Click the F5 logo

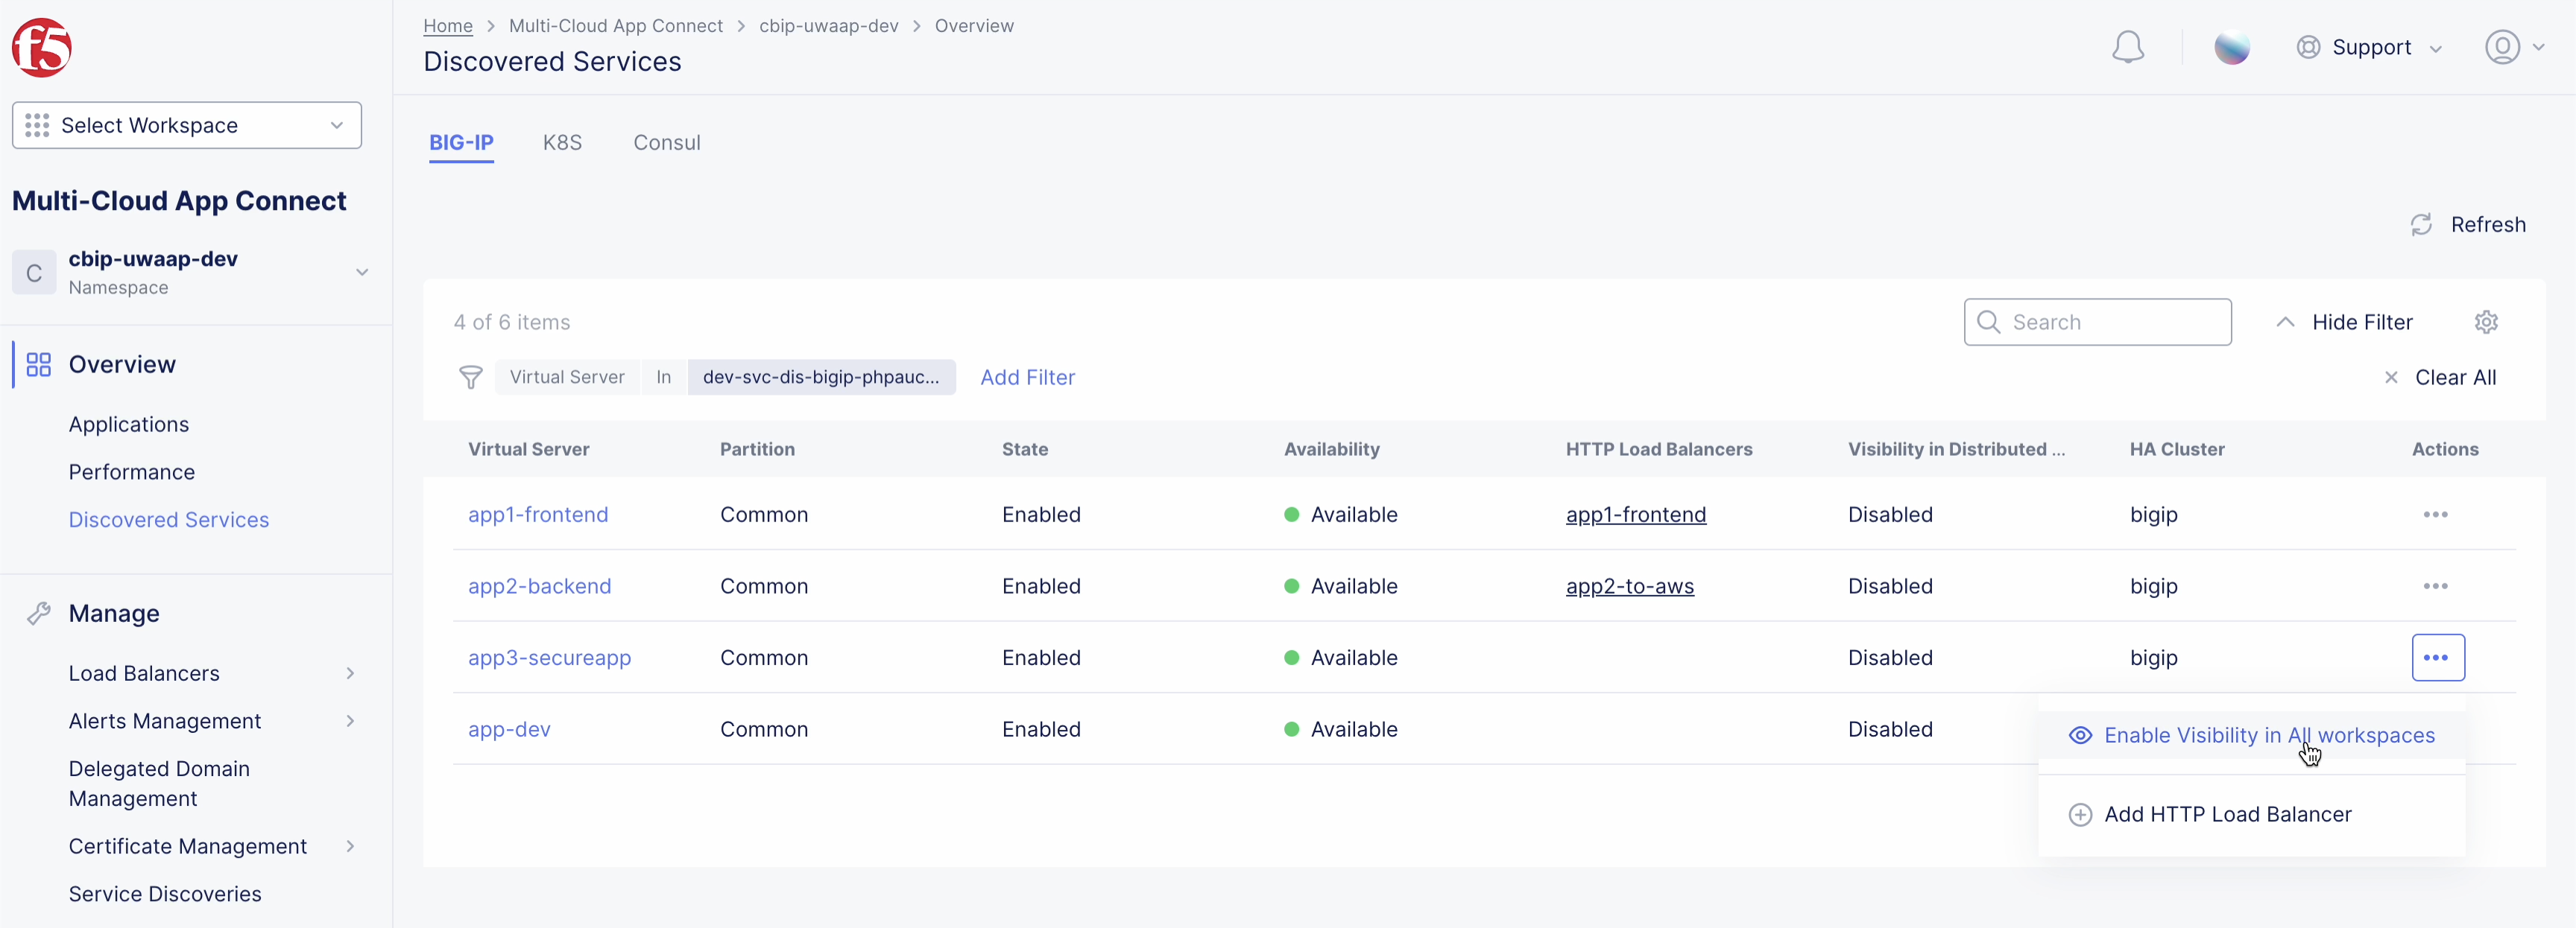click(42, 47)
